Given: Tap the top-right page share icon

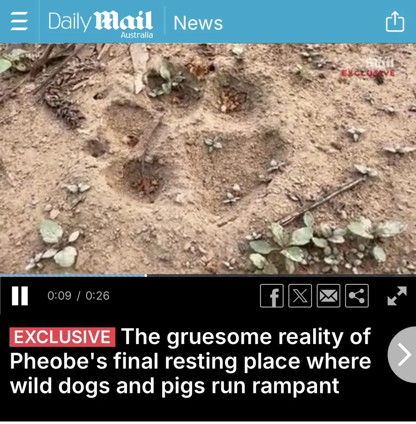Looking at the screenshot, I should 395,22.
